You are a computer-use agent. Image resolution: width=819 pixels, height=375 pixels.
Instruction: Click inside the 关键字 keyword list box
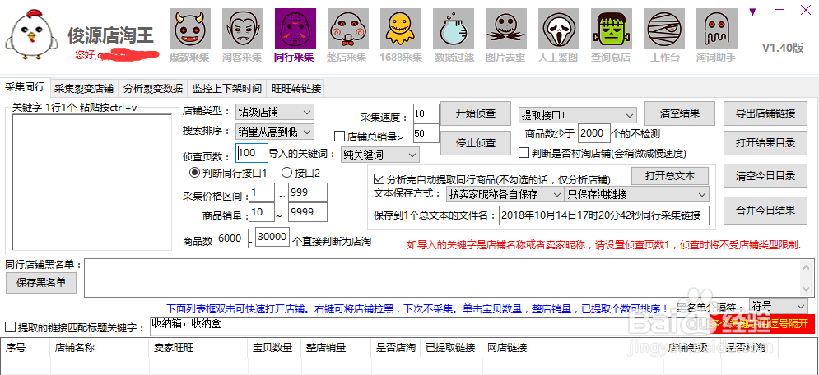[x=92, y=183]
